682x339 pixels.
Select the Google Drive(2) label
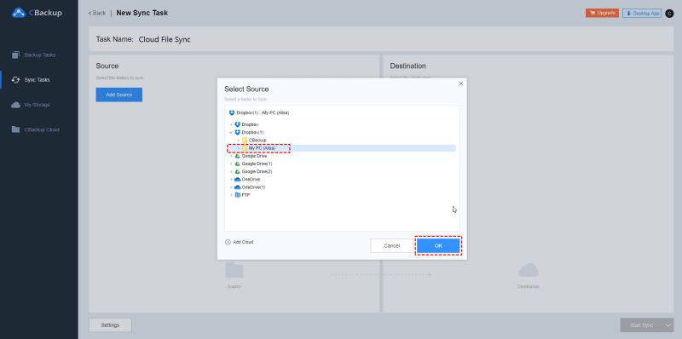(257, 172)
